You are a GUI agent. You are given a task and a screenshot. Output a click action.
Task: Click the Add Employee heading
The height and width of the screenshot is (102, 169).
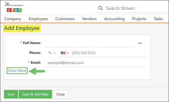click(x=22, y=28)
